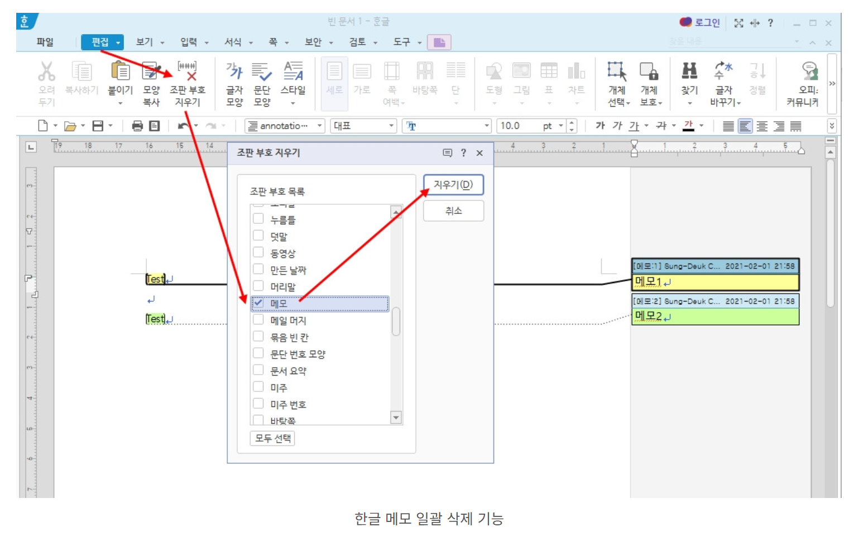Image resolution: width=868 pixels, height=546 pixels.
Task: Apply bold 가 formatting
Action: 600,126
